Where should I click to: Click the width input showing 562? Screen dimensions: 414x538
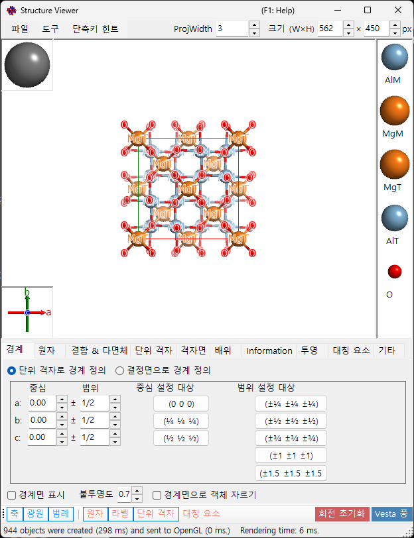click(330, 29)
